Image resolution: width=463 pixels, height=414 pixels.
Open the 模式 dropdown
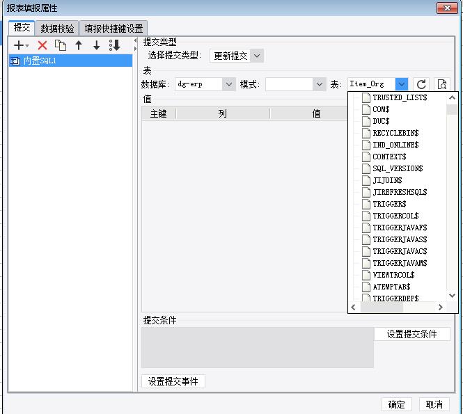[296, 84]
